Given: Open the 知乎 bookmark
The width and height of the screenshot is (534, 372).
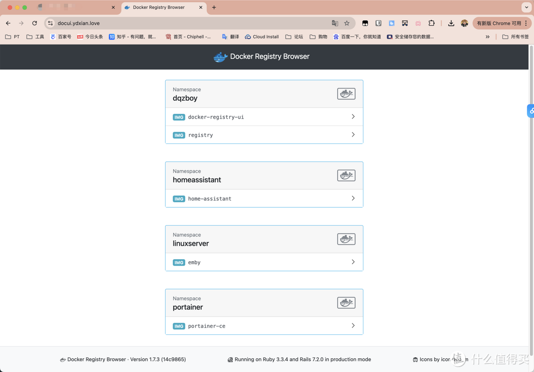Looking at the screenshot, I should (x=132, y=37).
